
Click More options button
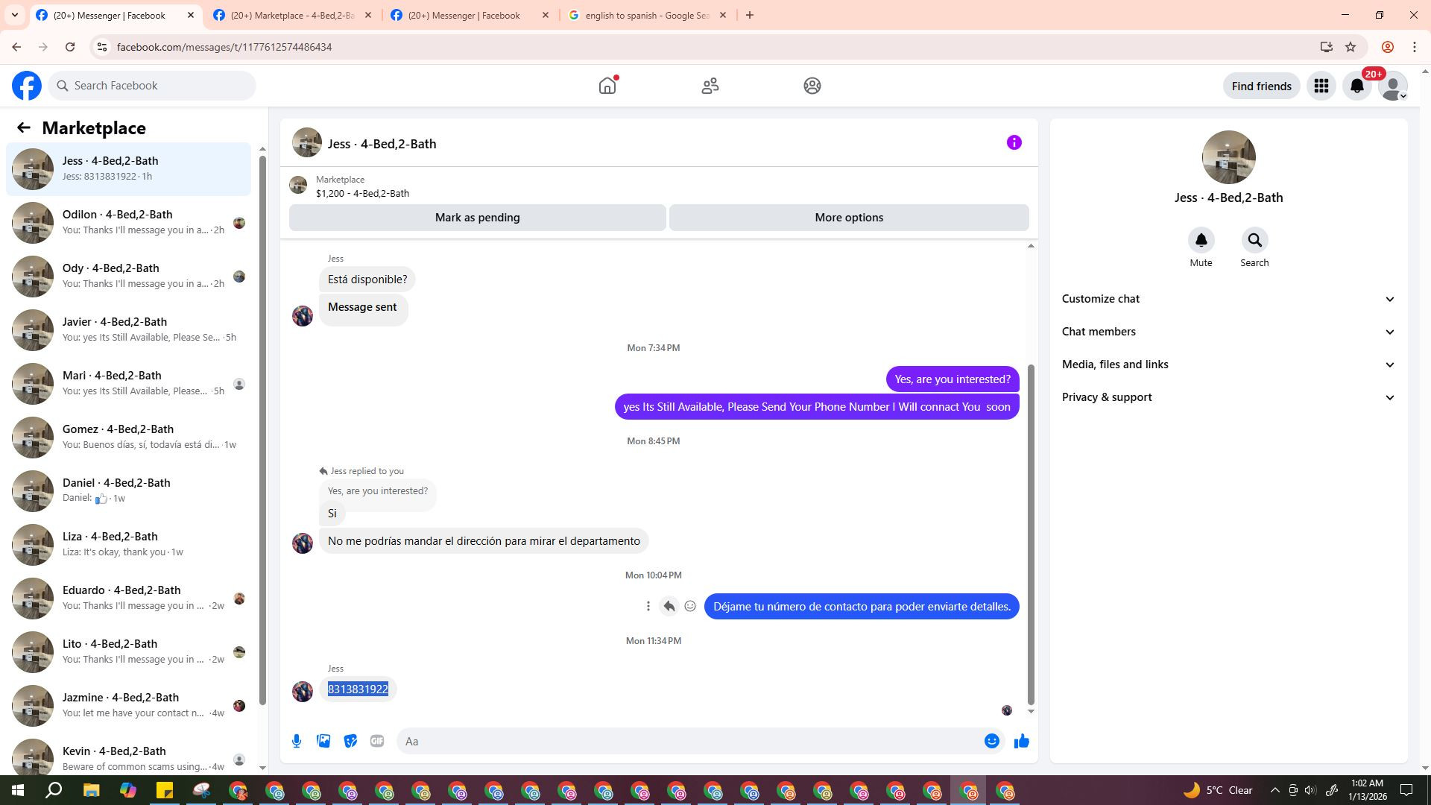point(848,218)
